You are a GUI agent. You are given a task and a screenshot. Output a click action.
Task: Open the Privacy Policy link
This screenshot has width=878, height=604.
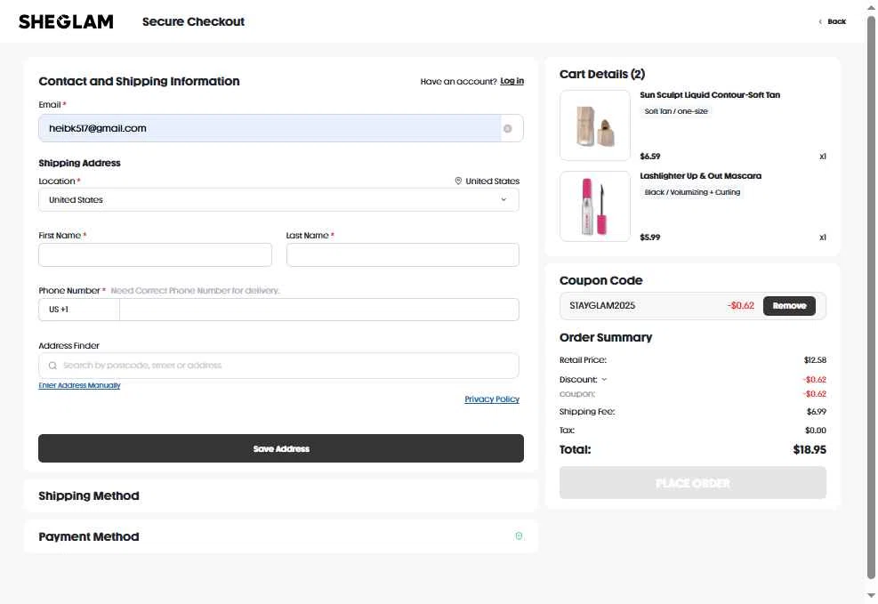(x=492, y=399)
